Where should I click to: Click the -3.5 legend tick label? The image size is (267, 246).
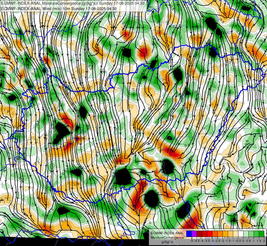click(207, 241)
